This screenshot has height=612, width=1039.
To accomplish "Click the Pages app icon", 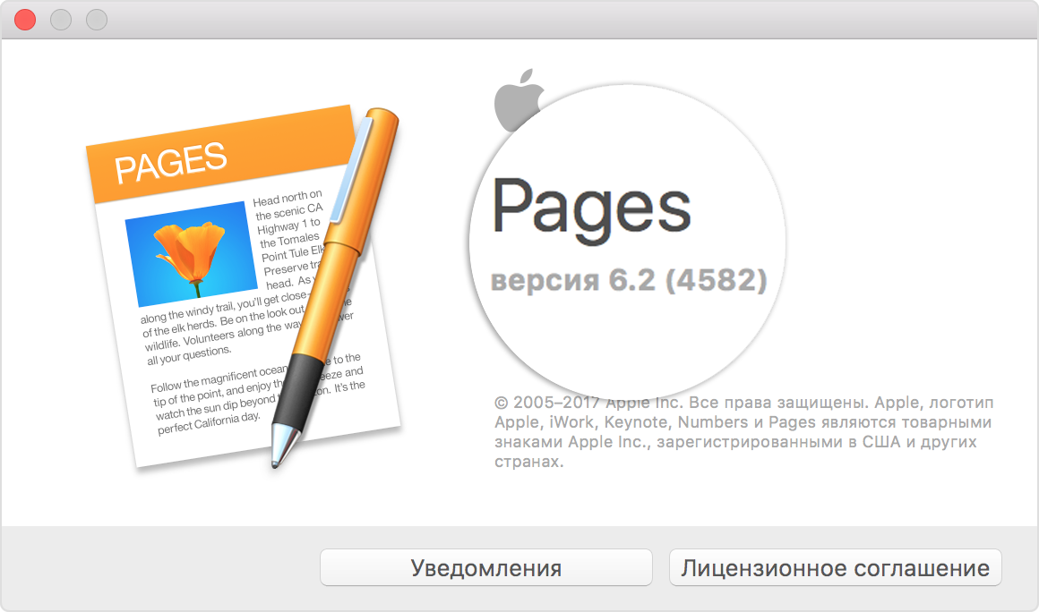I will 245,286.
